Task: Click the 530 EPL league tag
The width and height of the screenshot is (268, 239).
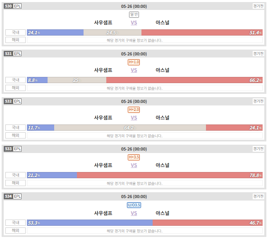Action: [13, 6]
